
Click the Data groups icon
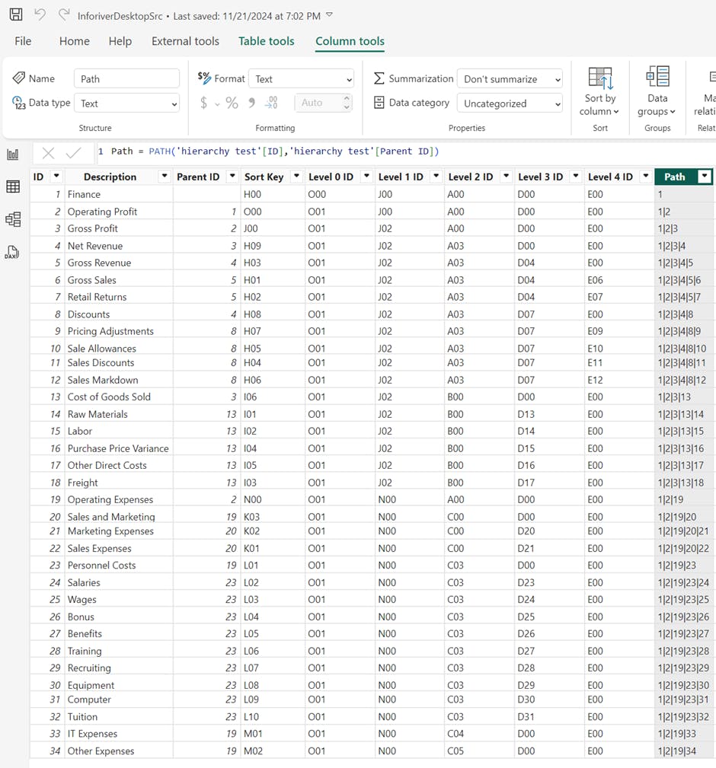657,77
